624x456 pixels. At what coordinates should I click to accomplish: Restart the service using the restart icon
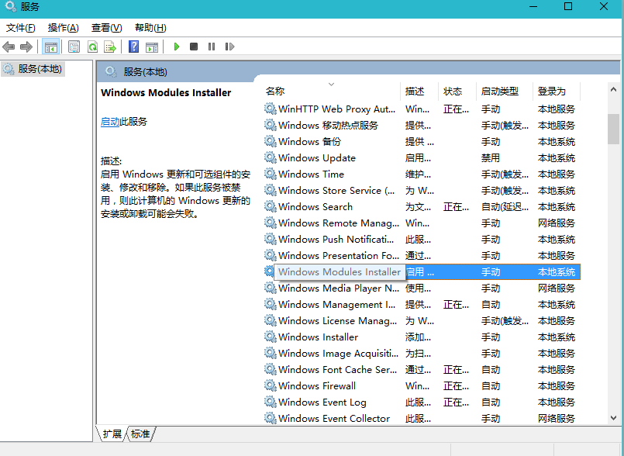coord(228,47)
